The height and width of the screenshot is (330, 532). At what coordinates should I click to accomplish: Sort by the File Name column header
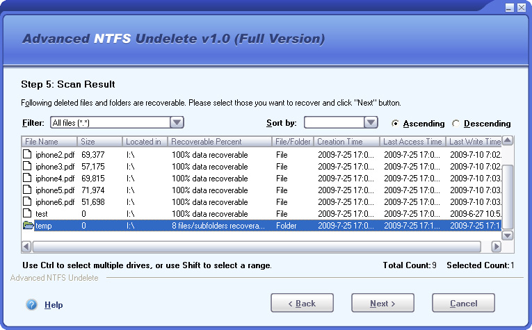click(49, 142)
